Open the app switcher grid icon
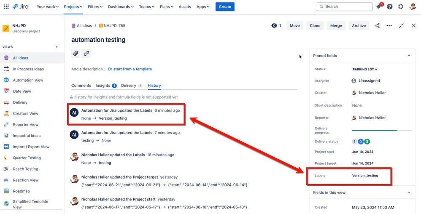Screen dimensions: 421x214 coord(6,7)
